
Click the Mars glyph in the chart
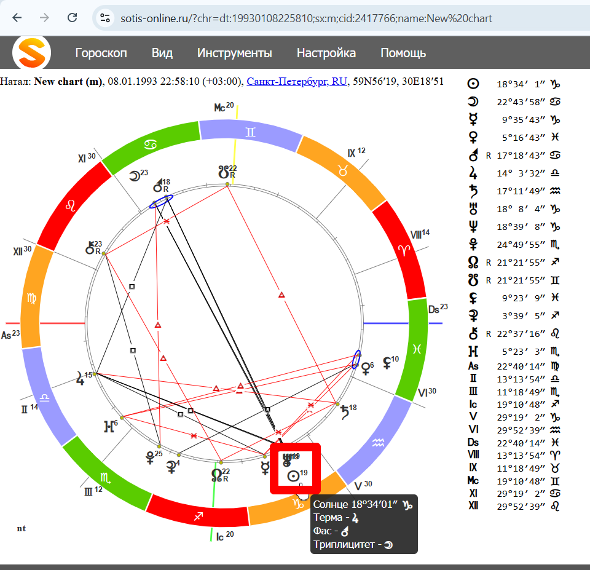pyautogui.click(x=159, y=185)
